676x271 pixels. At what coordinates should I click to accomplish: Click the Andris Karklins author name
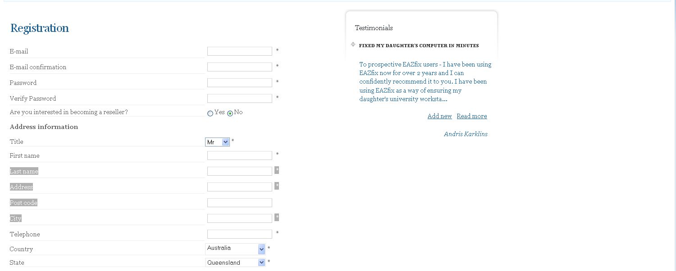(x=466, y=134)
